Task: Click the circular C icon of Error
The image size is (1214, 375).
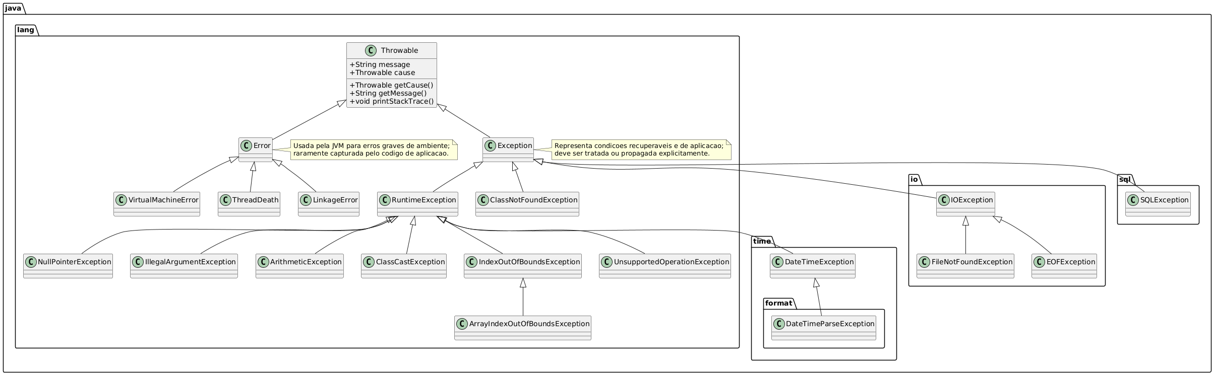Action: tap(246, 145)
